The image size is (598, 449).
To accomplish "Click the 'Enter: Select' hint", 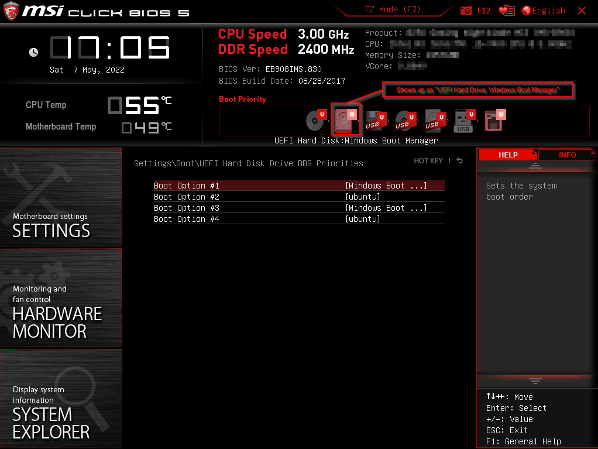I will tap(516, 408).
